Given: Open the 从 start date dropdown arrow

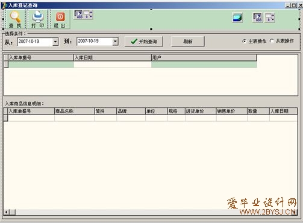Looking at the screenshot, I should (55, 42).
